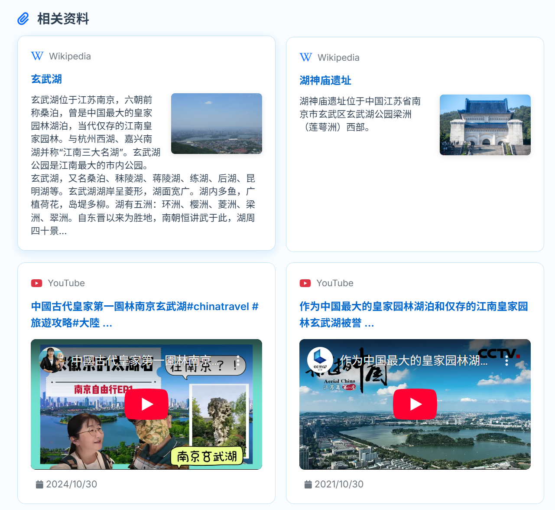The image size is (555, 510).
Task: Click the 玄武湖 aerial lake thumbnail
Action: (x=217, y=124)
